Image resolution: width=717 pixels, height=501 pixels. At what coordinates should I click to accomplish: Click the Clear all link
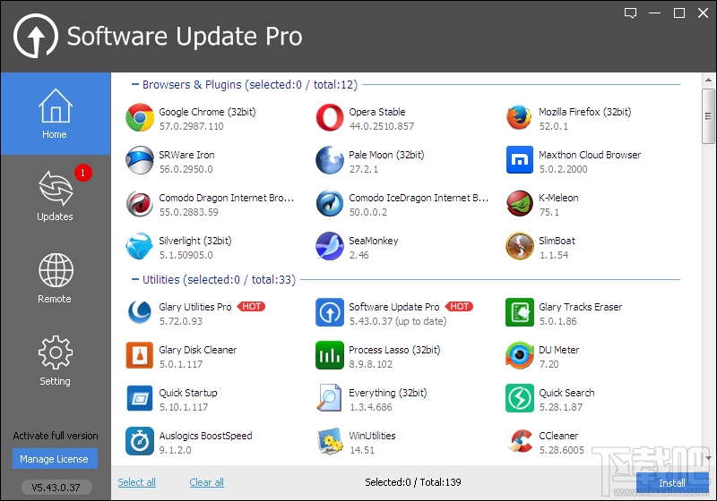207,482
